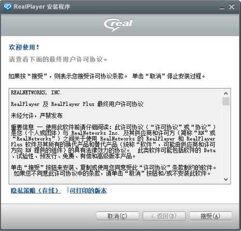Viewport: 241px width, 231px height.
Task: Click the 未经允许，严禁发布 line
Action: 37,115
